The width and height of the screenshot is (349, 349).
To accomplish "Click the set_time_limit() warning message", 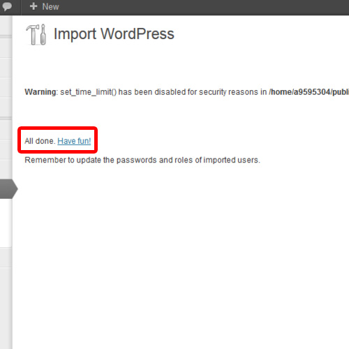I will [x=187, y=92].
